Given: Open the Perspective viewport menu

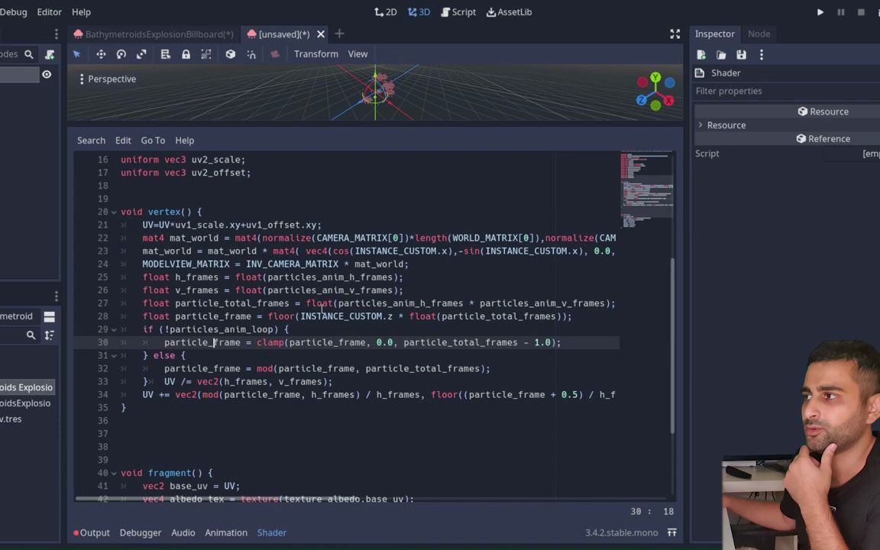Looking at the screenshot, I should tap(112, 79).
